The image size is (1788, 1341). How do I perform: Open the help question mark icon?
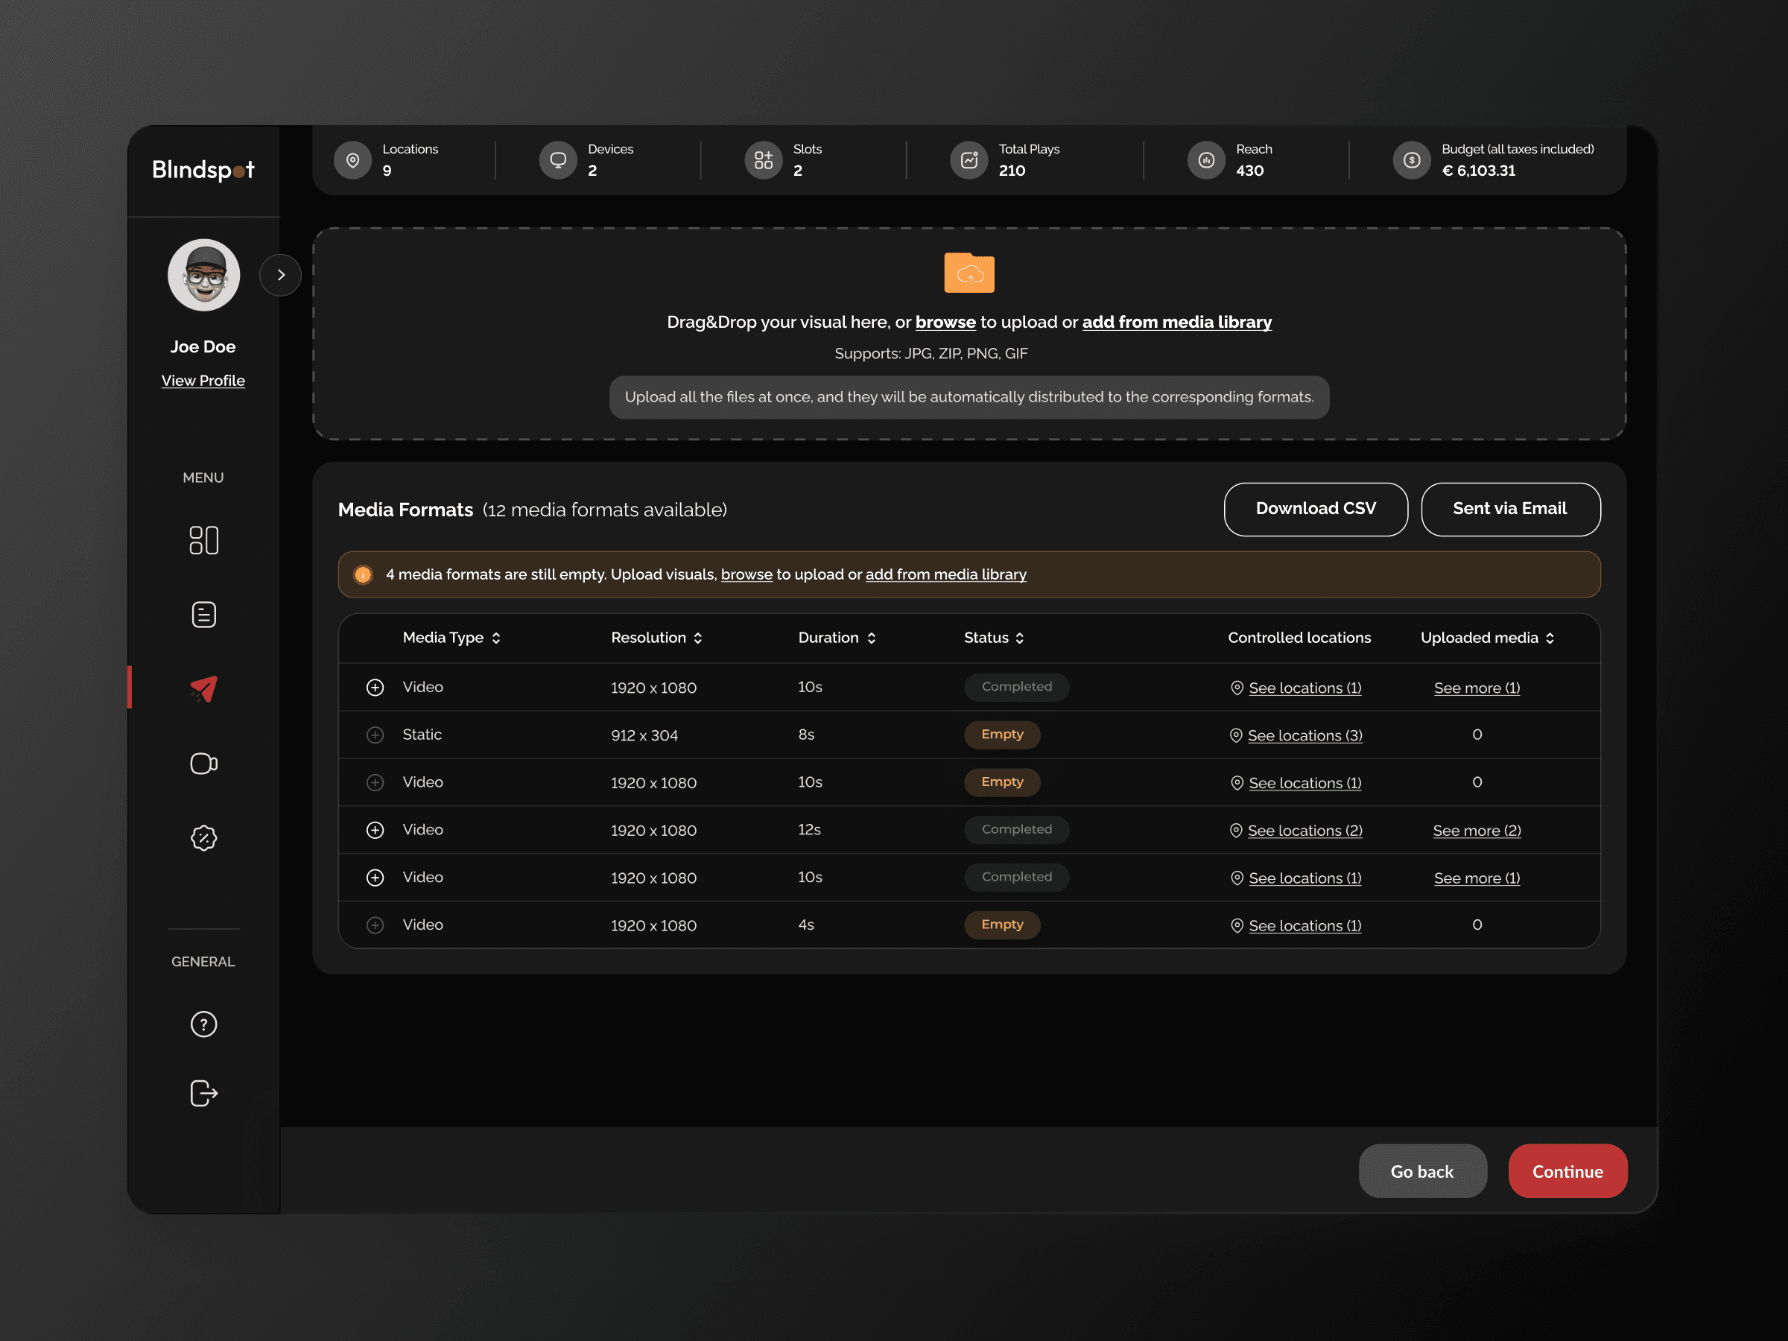click(203, 1024)
